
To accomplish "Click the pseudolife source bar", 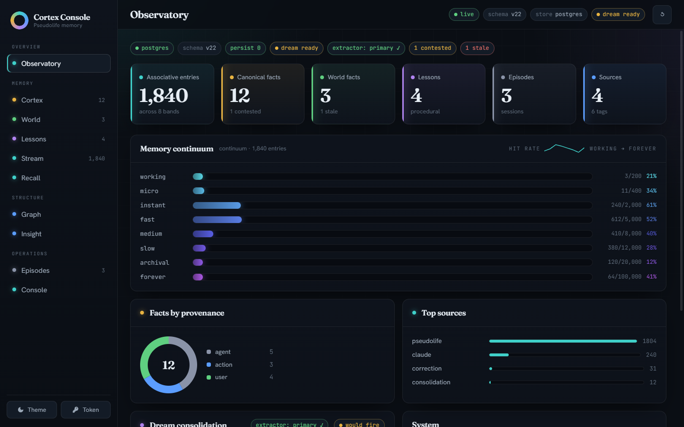I will tap(563, 341).
